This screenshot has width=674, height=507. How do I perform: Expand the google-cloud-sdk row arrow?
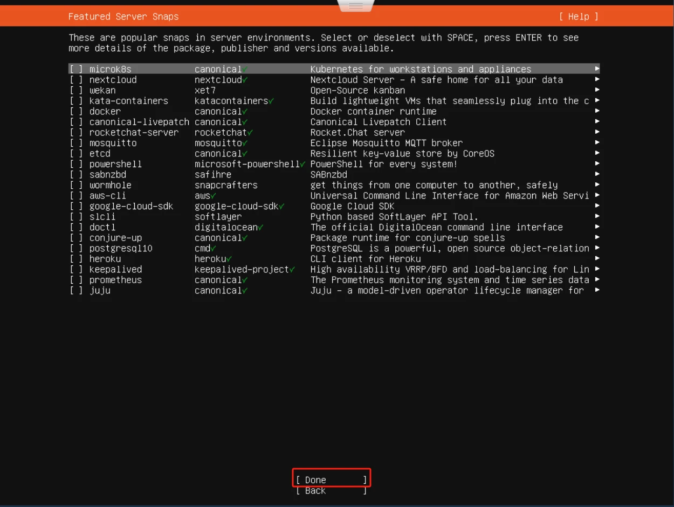pos(597,205)
